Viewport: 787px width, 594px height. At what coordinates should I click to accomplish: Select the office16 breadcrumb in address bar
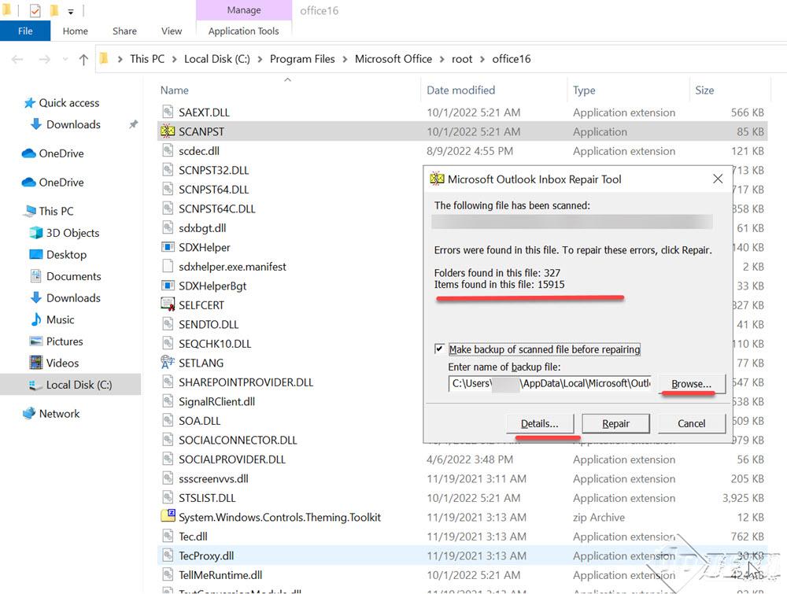pos(511,59)
